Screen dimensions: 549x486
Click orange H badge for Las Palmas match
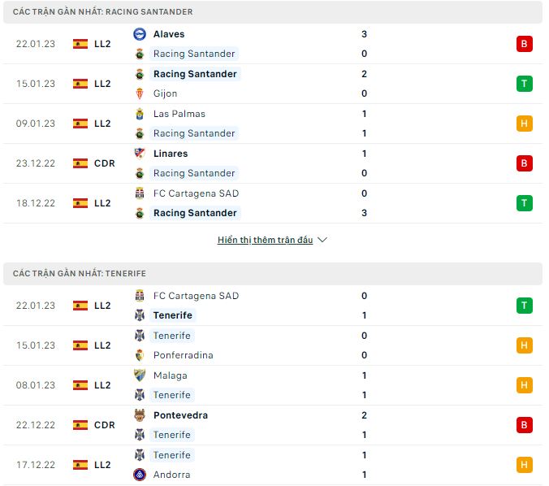pos(524,124)
